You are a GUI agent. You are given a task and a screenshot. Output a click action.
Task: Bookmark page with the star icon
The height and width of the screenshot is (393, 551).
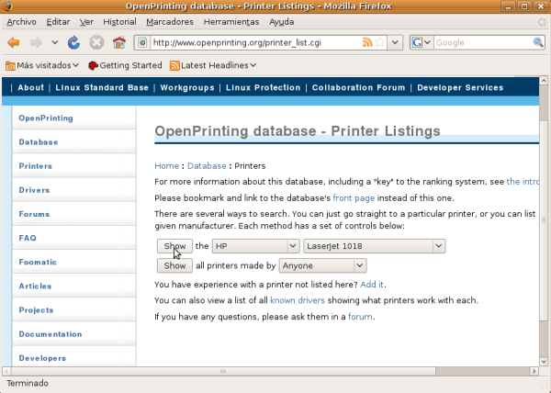tap(380, 43)
